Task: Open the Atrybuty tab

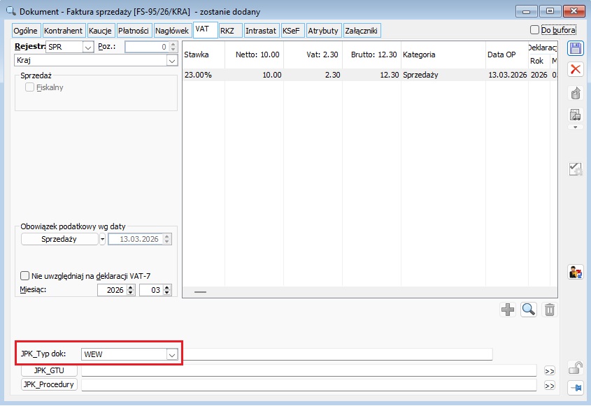Action: 323,31
